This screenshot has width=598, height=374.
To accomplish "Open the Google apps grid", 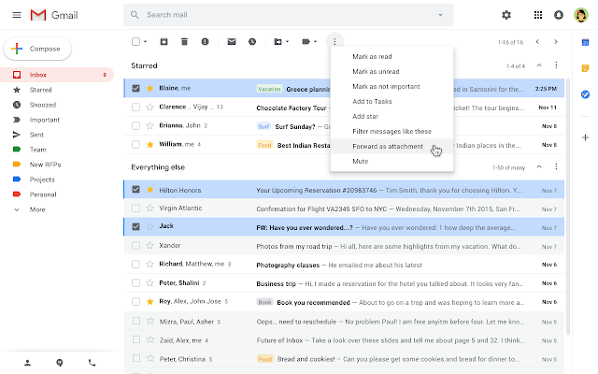I will [537, 15].
